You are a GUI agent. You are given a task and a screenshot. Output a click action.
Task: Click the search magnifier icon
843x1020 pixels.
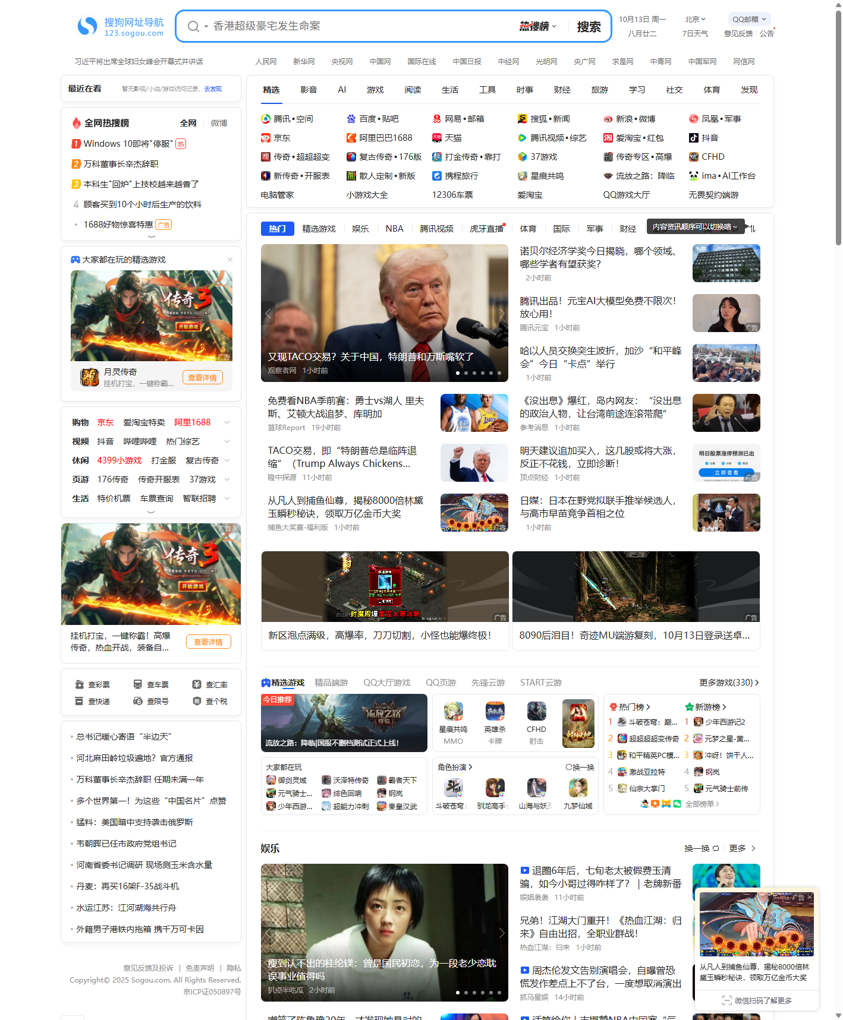tap(193, 26)
